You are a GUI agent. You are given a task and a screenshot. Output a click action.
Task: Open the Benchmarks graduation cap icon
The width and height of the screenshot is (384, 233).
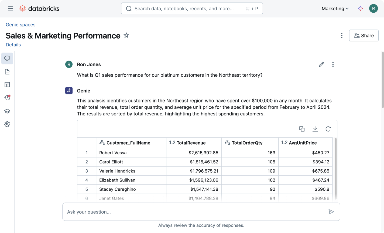click(7, 111)
